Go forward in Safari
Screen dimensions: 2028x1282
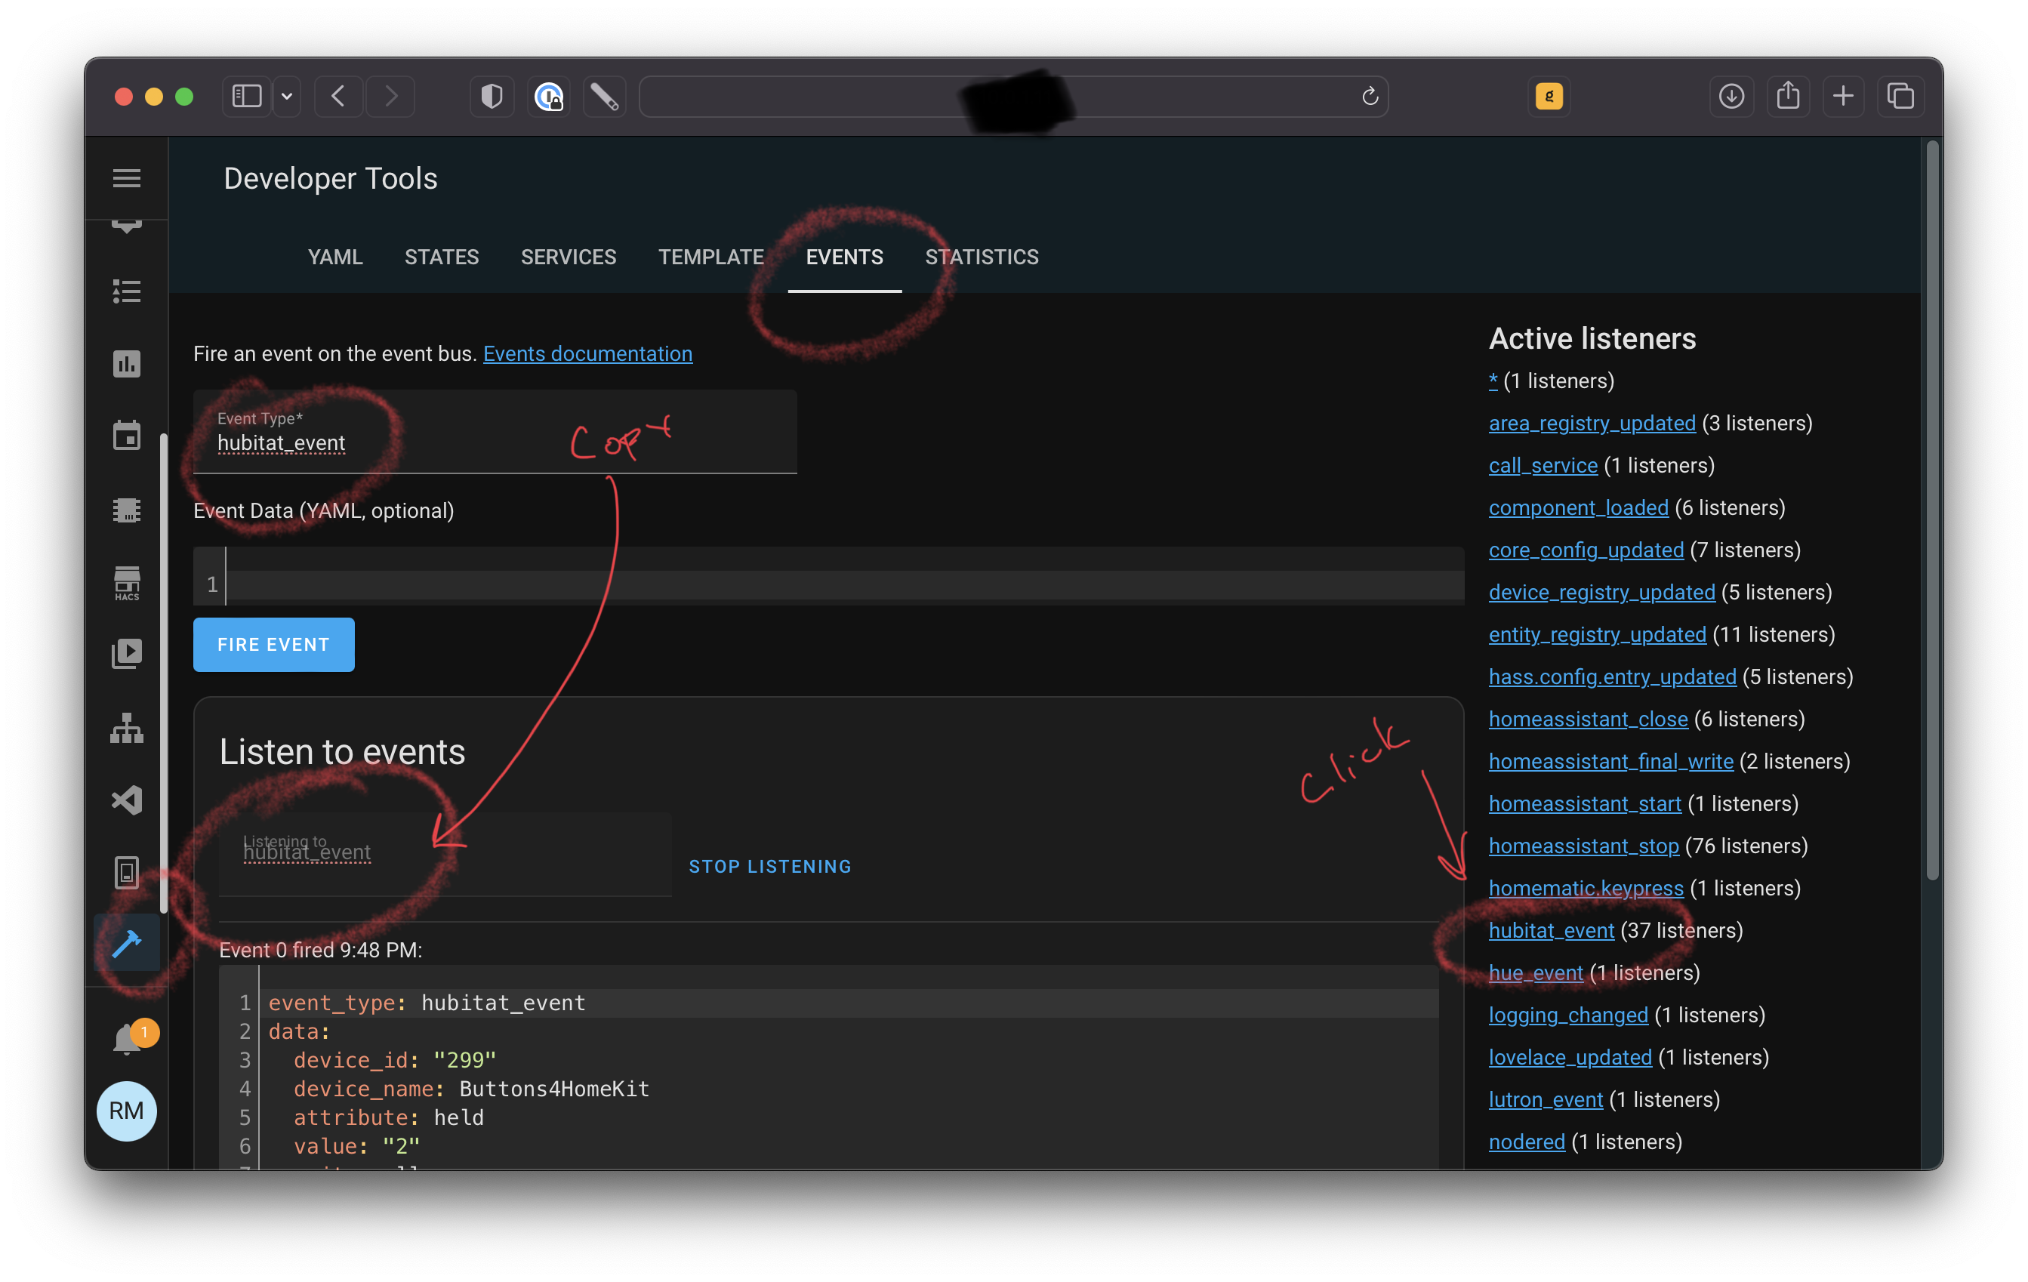click(x=391, y=96)
